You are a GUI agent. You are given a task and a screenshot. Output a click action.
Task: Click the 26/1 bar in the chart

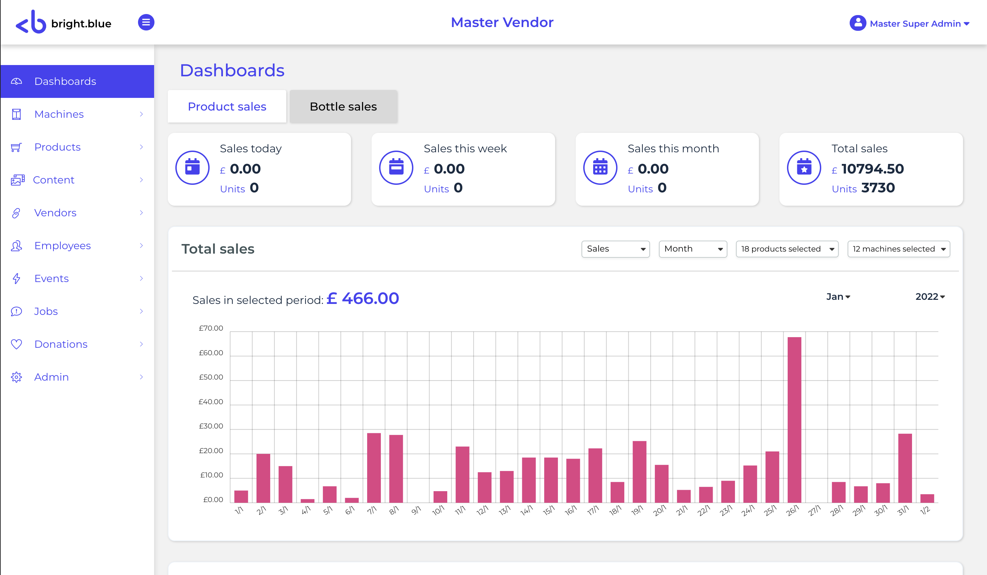coord(794,419)
